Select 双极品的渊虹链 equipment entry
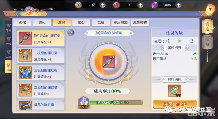 tap(41, 90)
